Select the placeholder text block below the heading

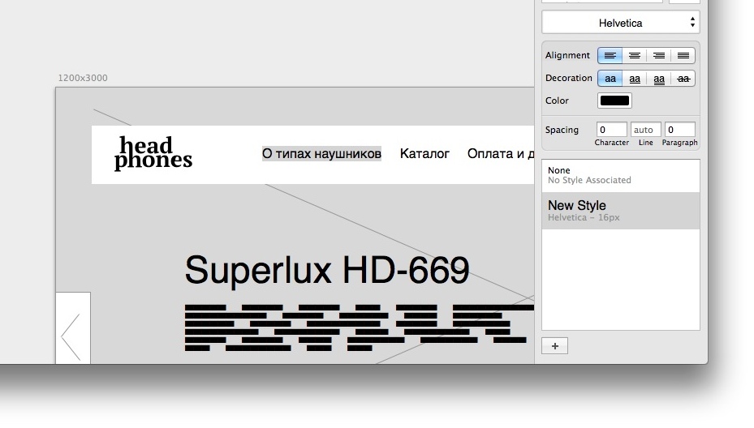click(x=360, y=327)
